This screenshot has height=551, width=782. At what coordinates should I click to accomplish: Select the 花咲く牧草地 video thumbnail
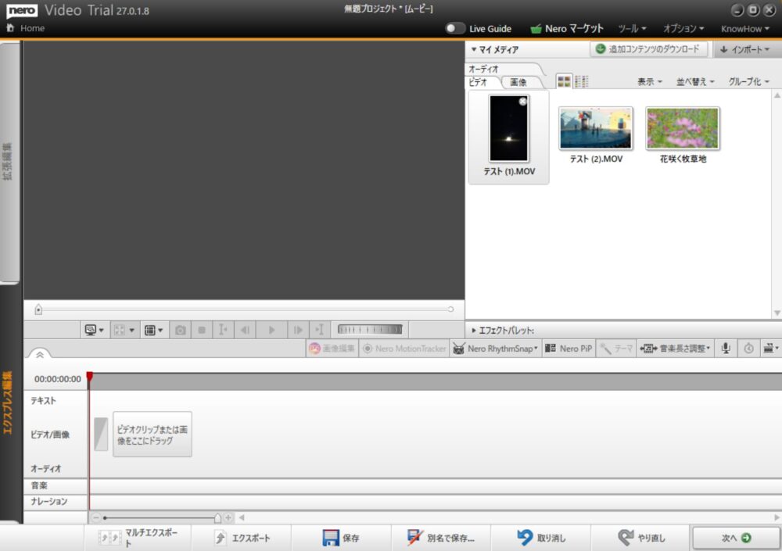coord(682,128)
